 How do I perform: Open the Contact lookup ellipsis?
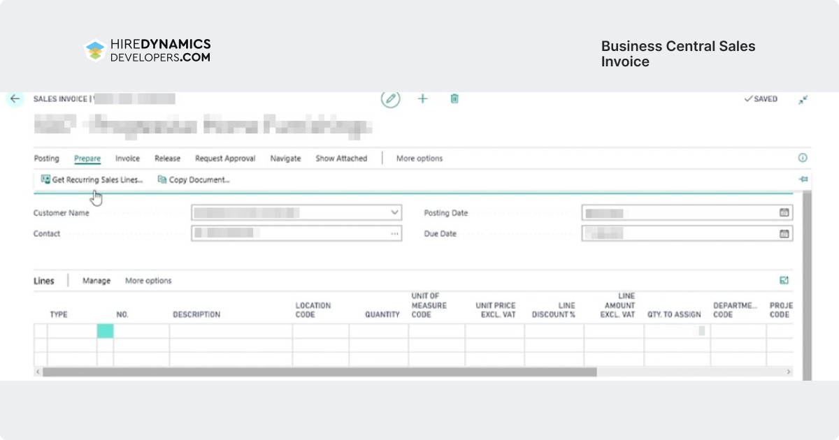pos(395,234)
